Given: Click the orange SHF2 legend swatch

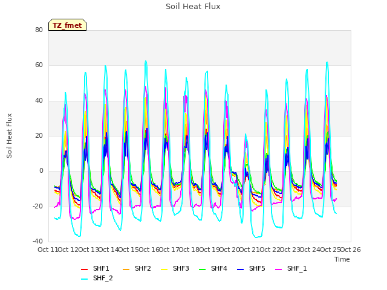Looking at the screenshot, I should pyautogui.click(x=126, y=269).
